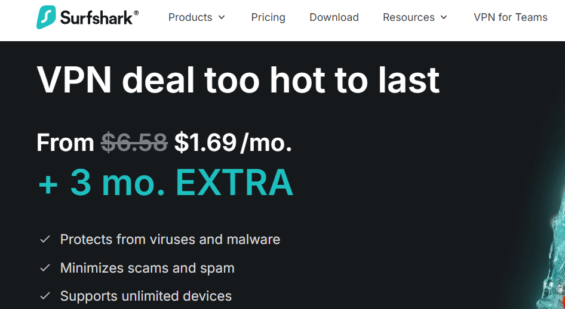Expand the Products dropdown chevron
Screen dimensions: 565x309
tap(222, 17)
